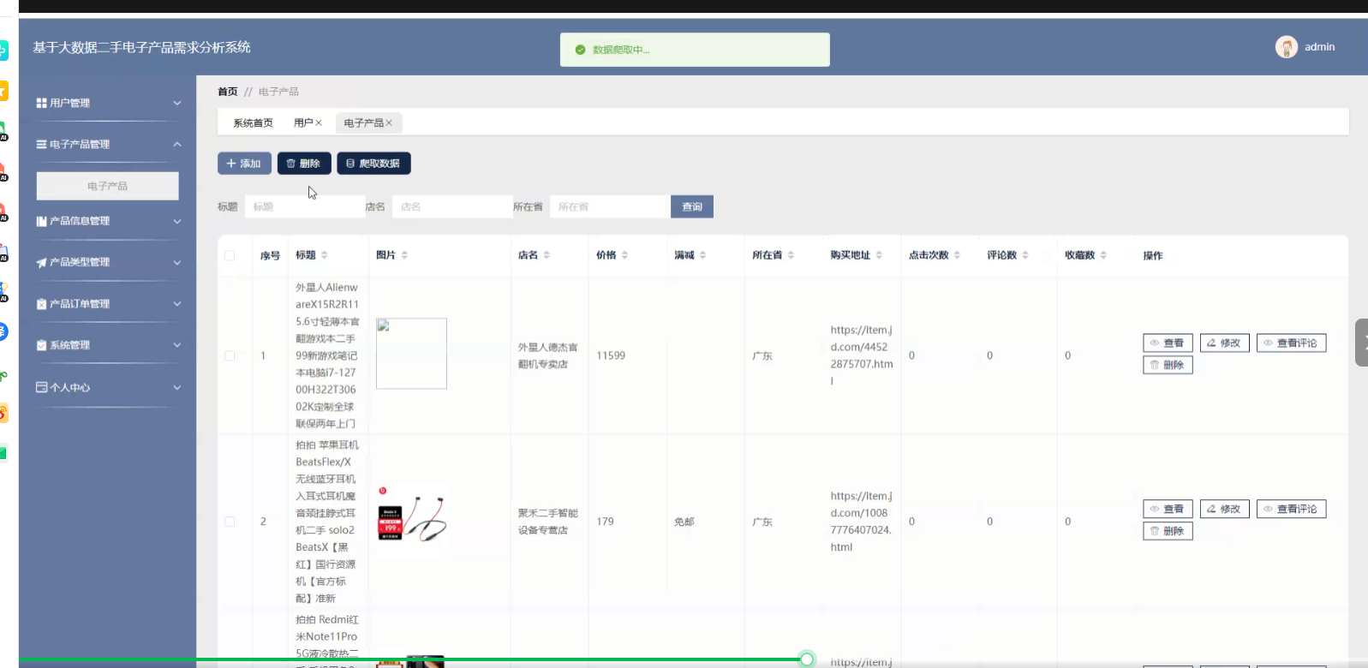
Task: Expand the 产品订单管理 menu chevron
Action: pyautogui.click(x=177, y=304)
